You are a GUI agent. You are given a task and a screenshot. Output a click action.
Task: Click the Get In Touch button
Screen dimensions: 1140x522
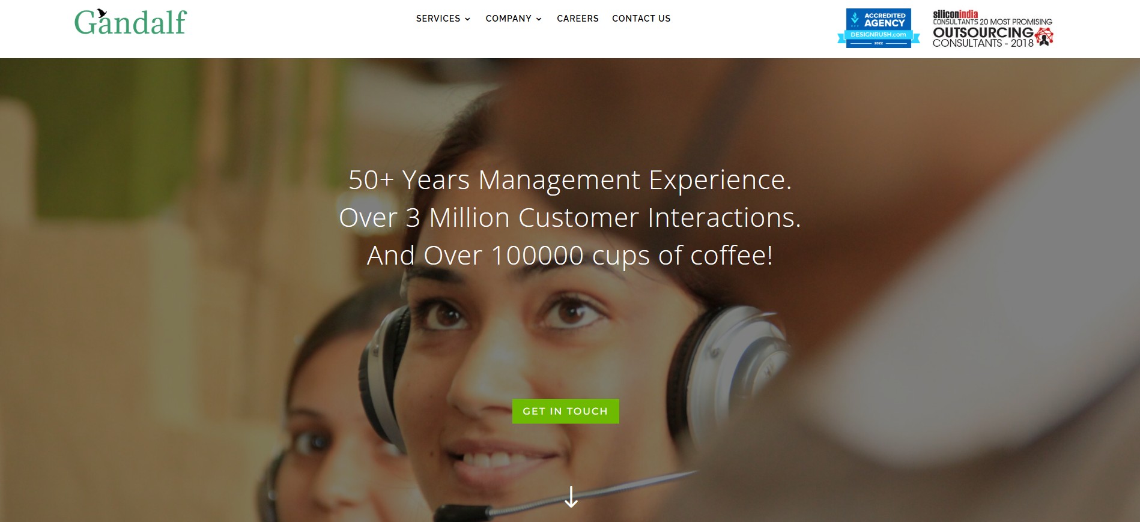pyautogui.click(x=566, y=411)
